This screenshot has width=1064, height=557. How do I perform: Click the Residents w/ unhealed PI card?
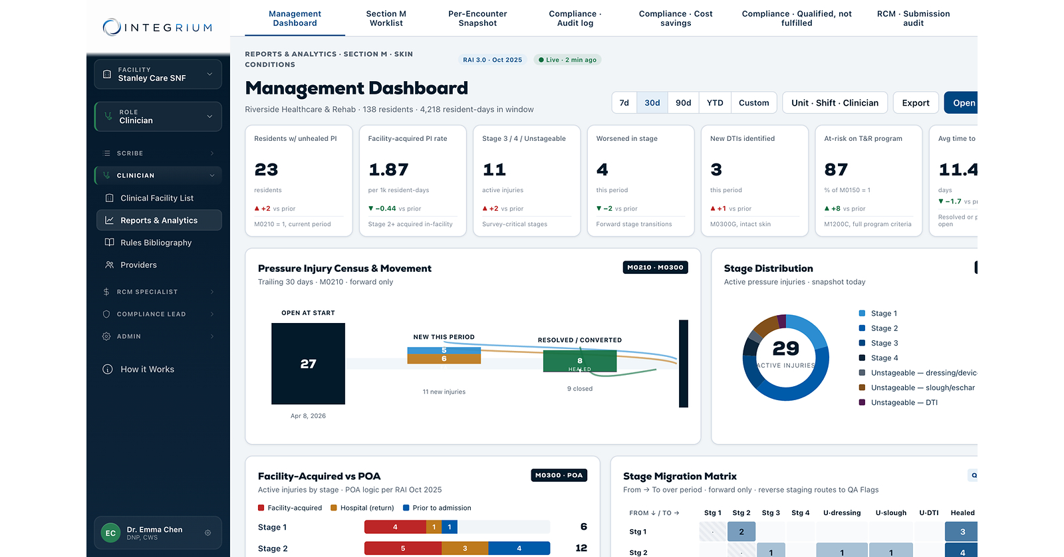tap(299, 181)
